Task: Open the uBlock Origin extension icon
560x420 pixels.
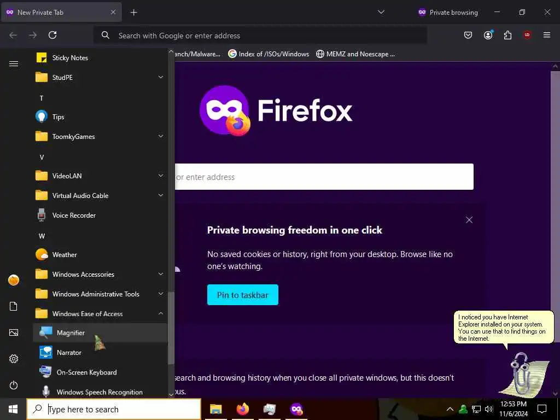Action: (527, 35)
